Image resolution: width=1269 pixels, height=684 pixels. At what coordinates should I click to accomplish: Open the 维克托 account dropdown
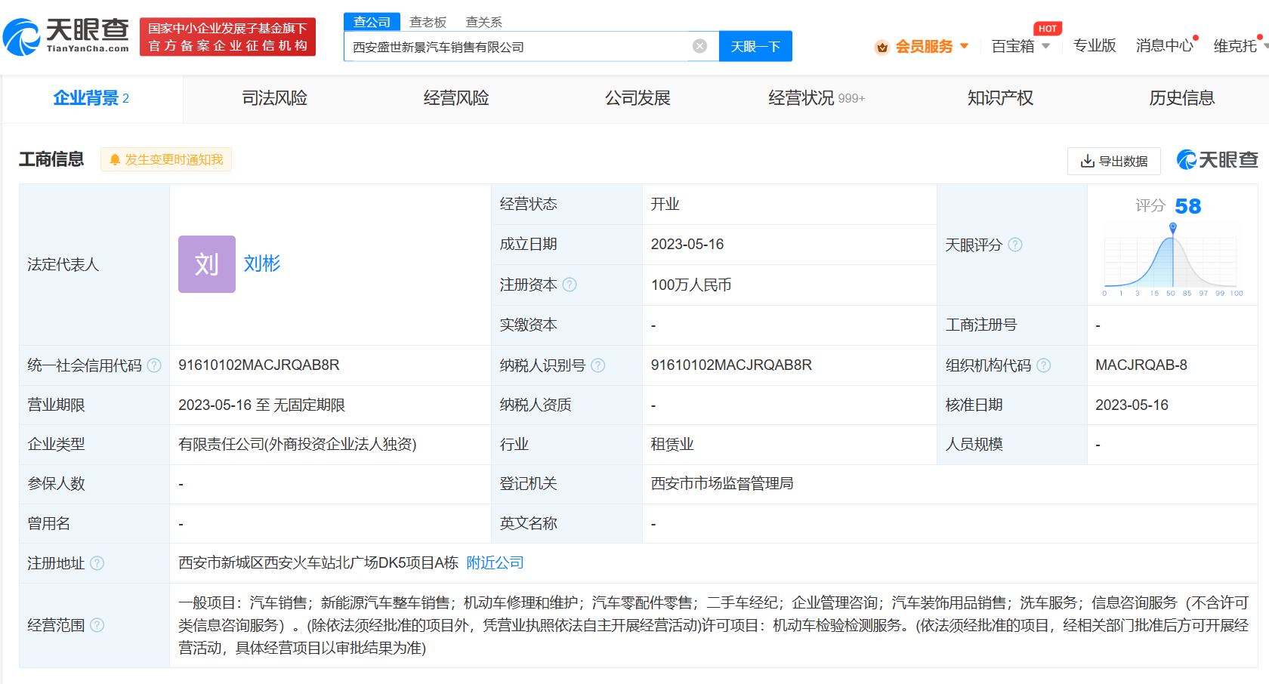tap(1241, 46)
